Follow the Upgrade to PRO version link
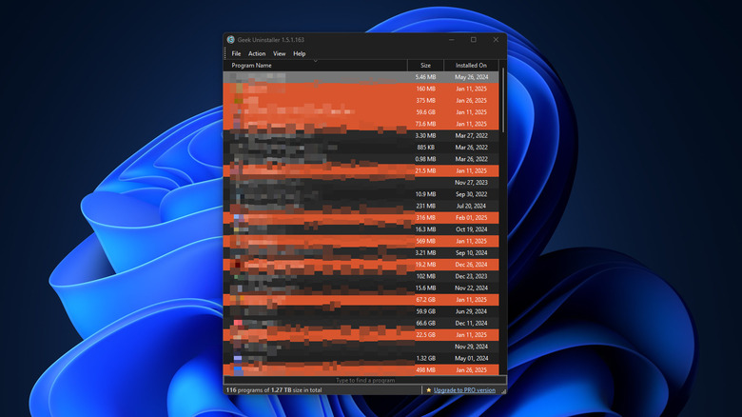 click(x=464, y=390)
